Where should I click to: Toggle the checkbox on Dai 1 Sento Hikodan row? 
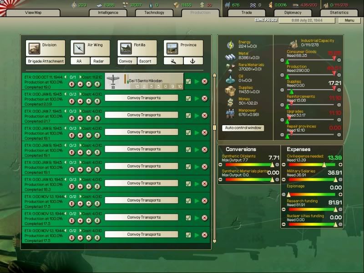188,81
